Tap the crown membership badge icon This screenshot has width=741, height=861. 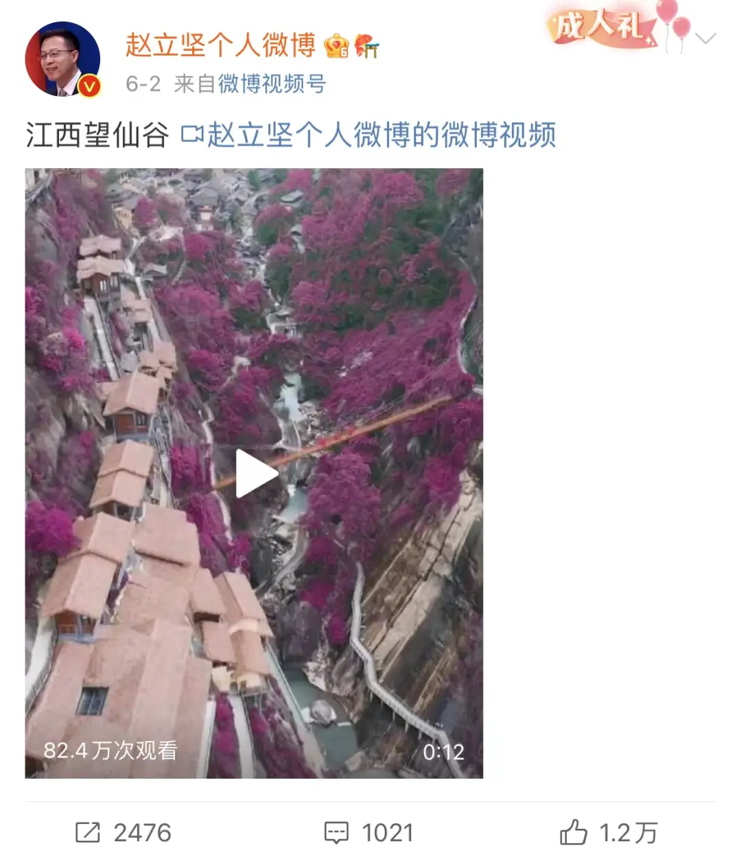[336, 46]
